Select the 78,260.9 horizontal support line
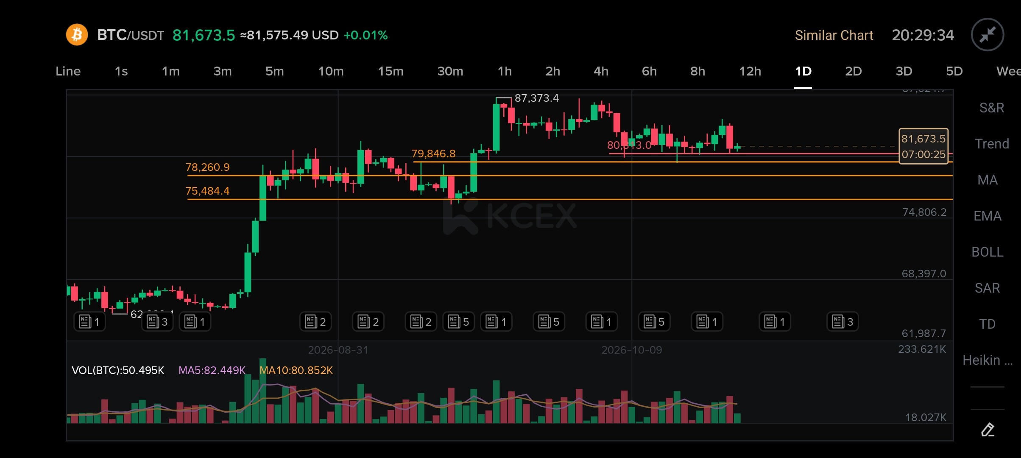The width and height of the screenshot is (1021, 458). pyautogui.click(x=570, y=175)
